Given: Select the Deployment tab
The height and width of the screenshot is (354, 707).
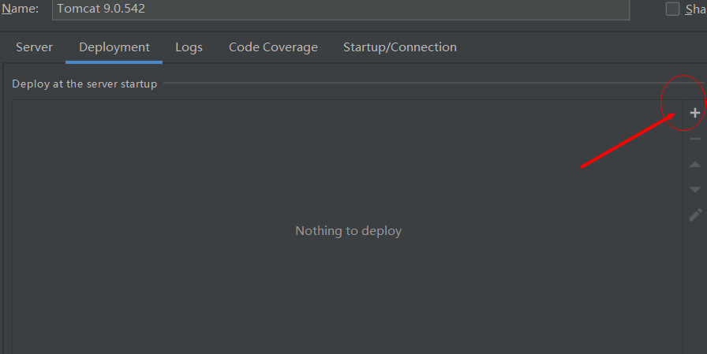Looking at the screenshot, I should 114,47.
